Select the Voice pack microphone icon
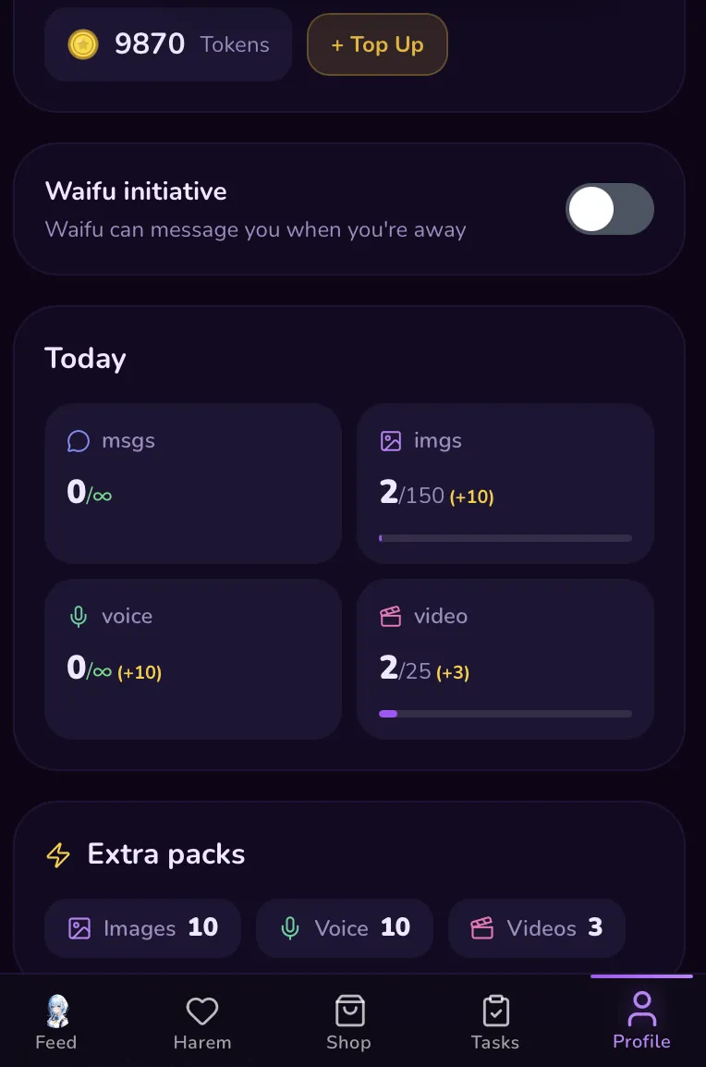This screenshot has height=1067, width=706. pos(289,928)
